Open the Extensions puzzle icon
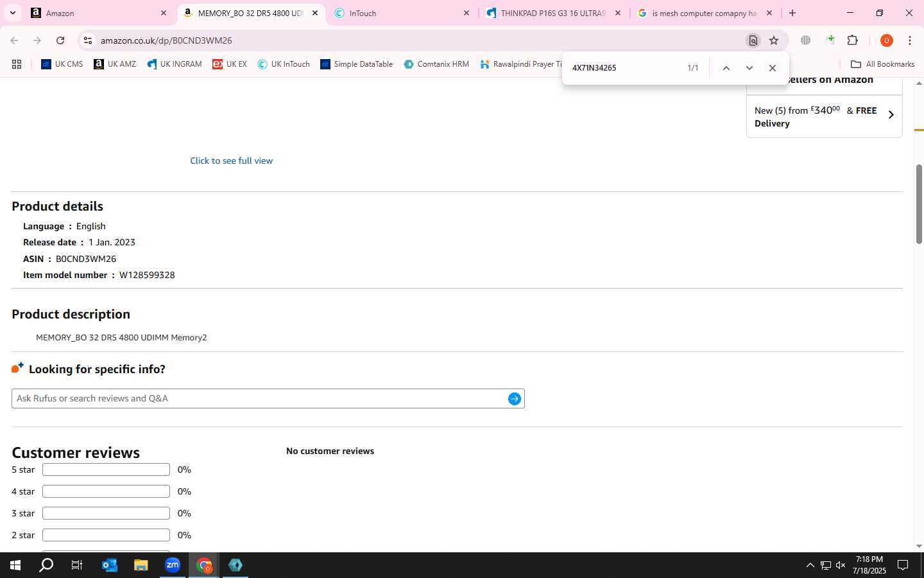 point(853,40)
